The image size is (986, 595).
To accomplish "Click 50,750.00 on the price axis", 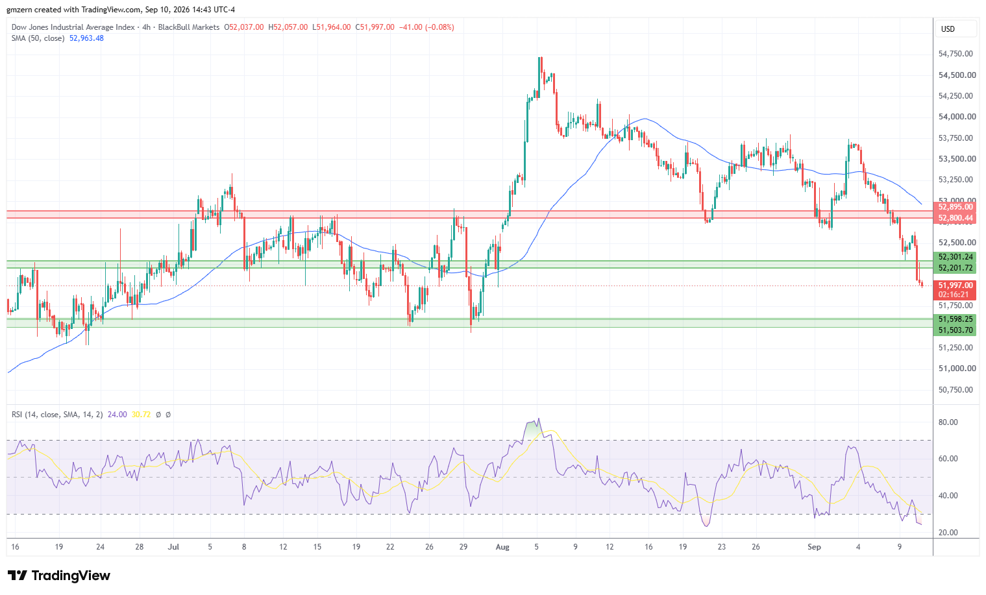I will pyautogui.click(x=955, y=390).
